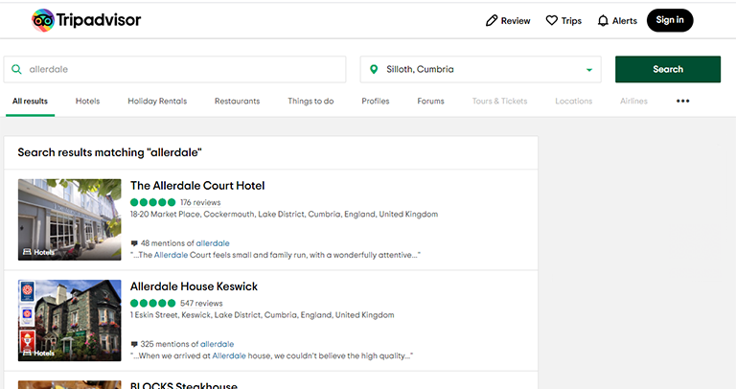The width and height of the screenshot is (736, 389).
Task: Open the Allerdale House Keswick title
Action: pyautogui.click(x=194, y=286)
